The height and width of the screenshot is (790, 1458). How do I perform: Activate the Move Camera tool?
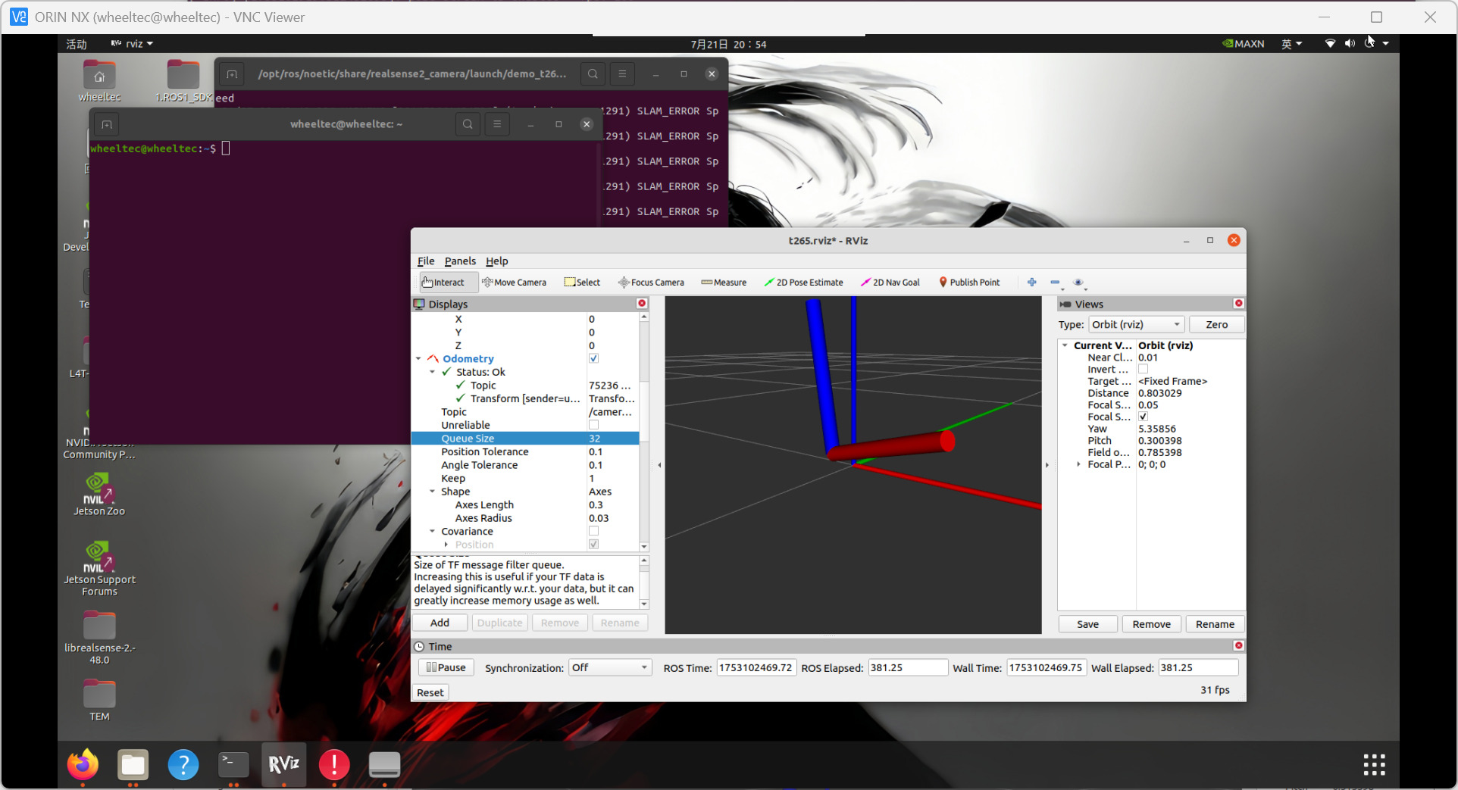[x=515, y=282]
